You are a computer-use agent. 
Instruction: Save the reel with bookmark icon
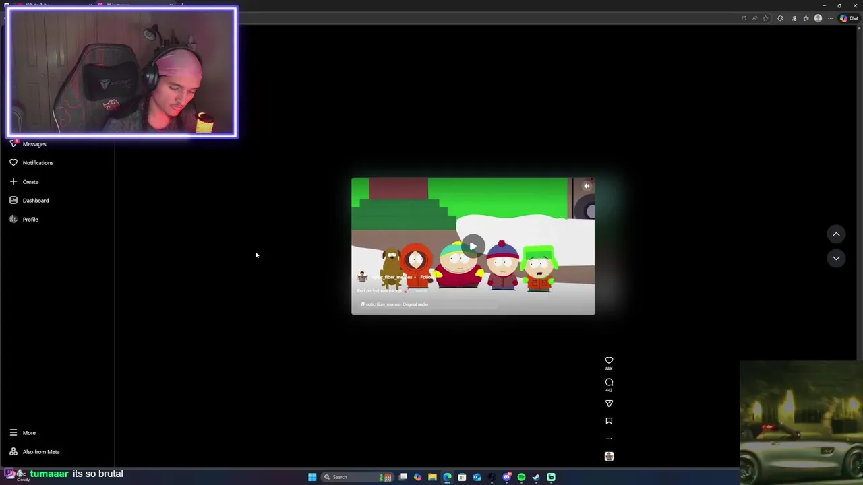coord(609,421)
